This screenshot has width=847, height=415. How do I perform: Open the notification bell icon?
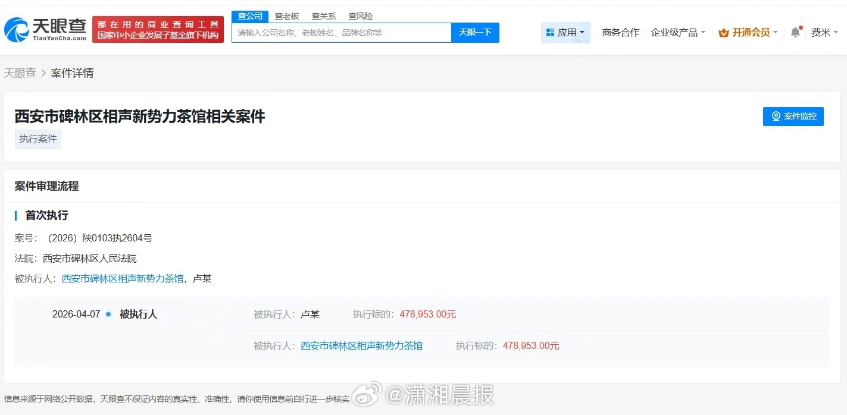[795, 33]
